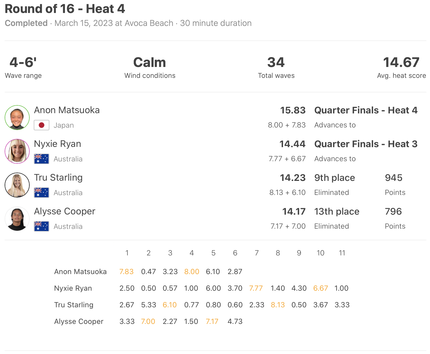Viewport: 430px width, 354px height.
Task: Click the 14.67 average heat score stat
Action: click(x=401, y=63)
